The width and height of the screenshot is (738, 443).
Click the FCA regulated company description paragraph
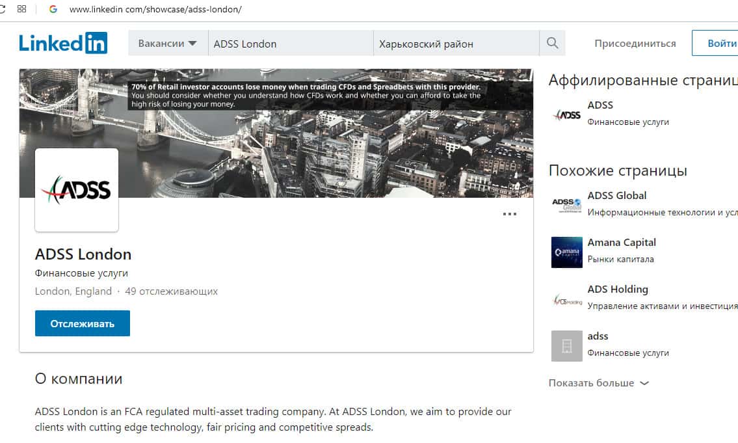pyautogui.click(x=273, y=420)
